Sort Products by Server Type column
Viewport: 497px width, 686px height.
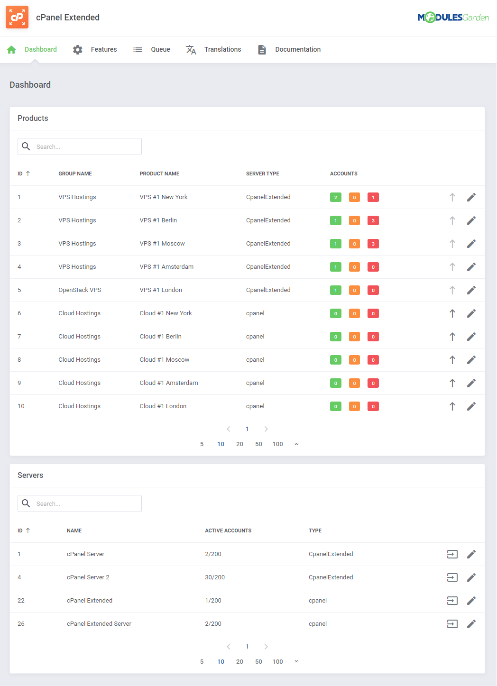263,174
